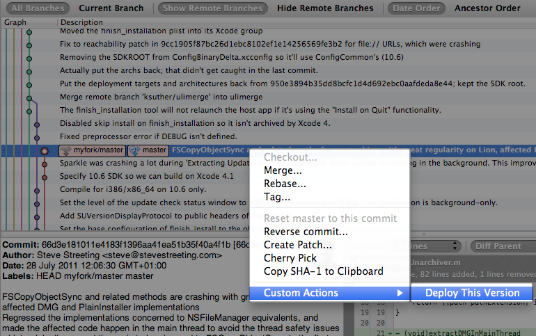Viewport: 536px width, 336px height.
Task: Click the master branch label badge
Action: coord(148,150)
